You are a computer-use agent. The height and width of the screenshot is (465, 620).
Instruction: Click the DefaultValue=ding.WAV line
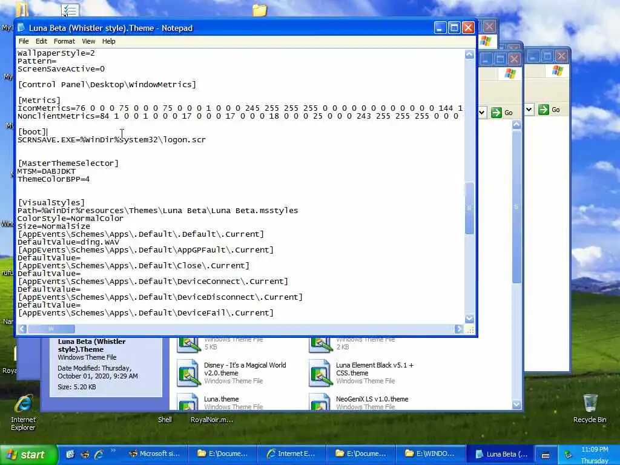click(x=68, y=242)
